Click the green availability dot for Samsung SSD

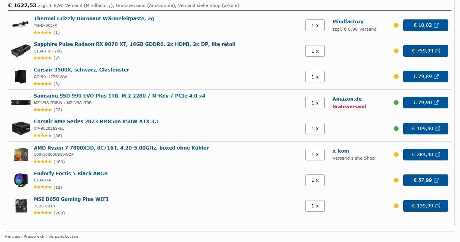pos(396,103)
